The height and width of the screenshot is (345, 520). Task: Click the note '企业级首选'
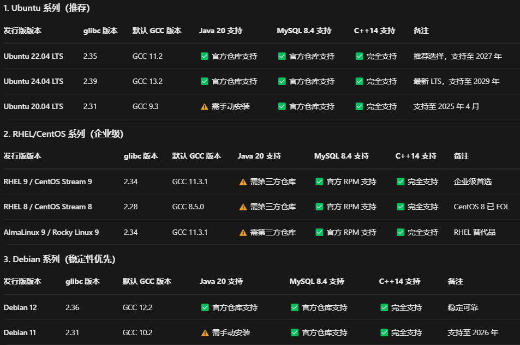point(473,181)
